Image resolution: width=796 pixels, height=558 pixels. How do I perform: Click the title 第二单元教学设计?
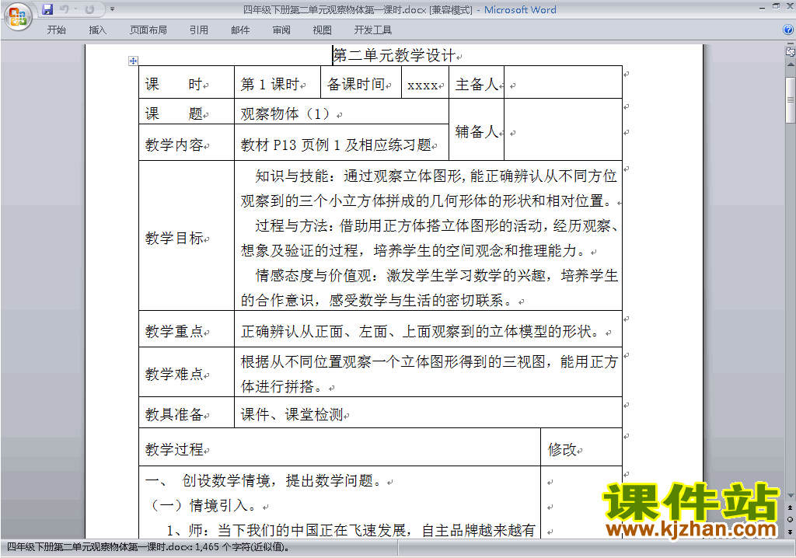point(394,55)
